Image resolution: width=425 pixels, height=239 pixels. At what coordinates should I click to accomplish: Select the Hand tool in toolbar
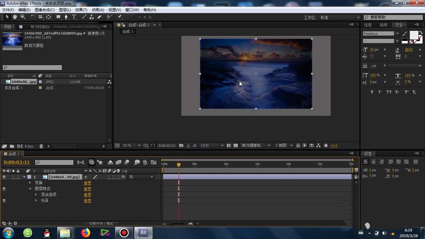(15, 17)
